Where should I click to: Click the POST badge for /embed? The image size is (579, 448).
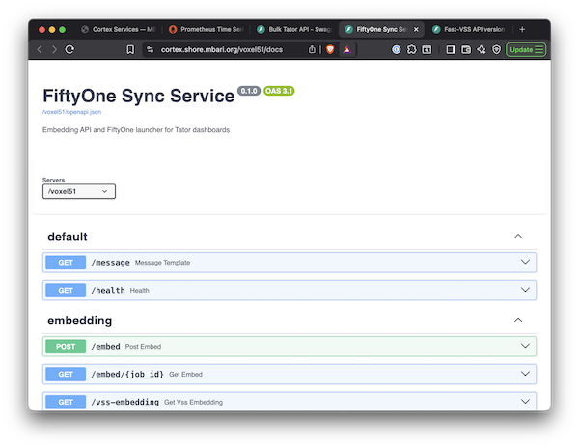pyautogui.click(x=66, y=346)
